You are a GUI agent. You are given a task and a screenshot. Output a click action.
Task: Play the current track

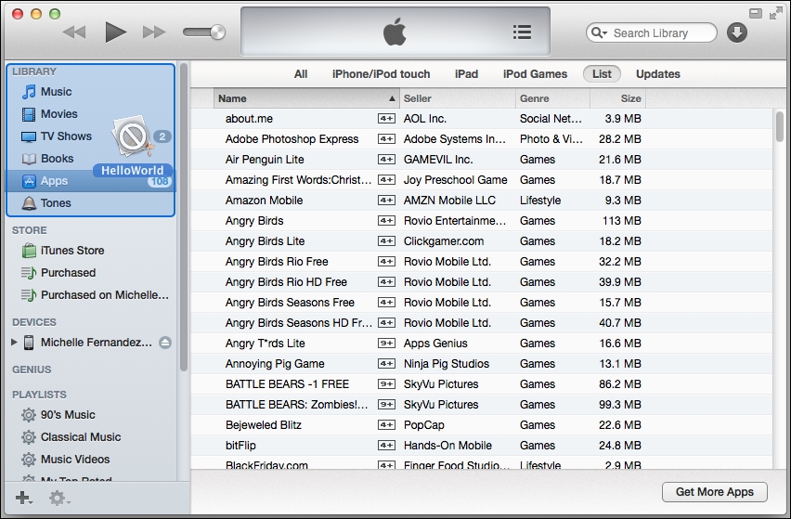pos(115,32)
